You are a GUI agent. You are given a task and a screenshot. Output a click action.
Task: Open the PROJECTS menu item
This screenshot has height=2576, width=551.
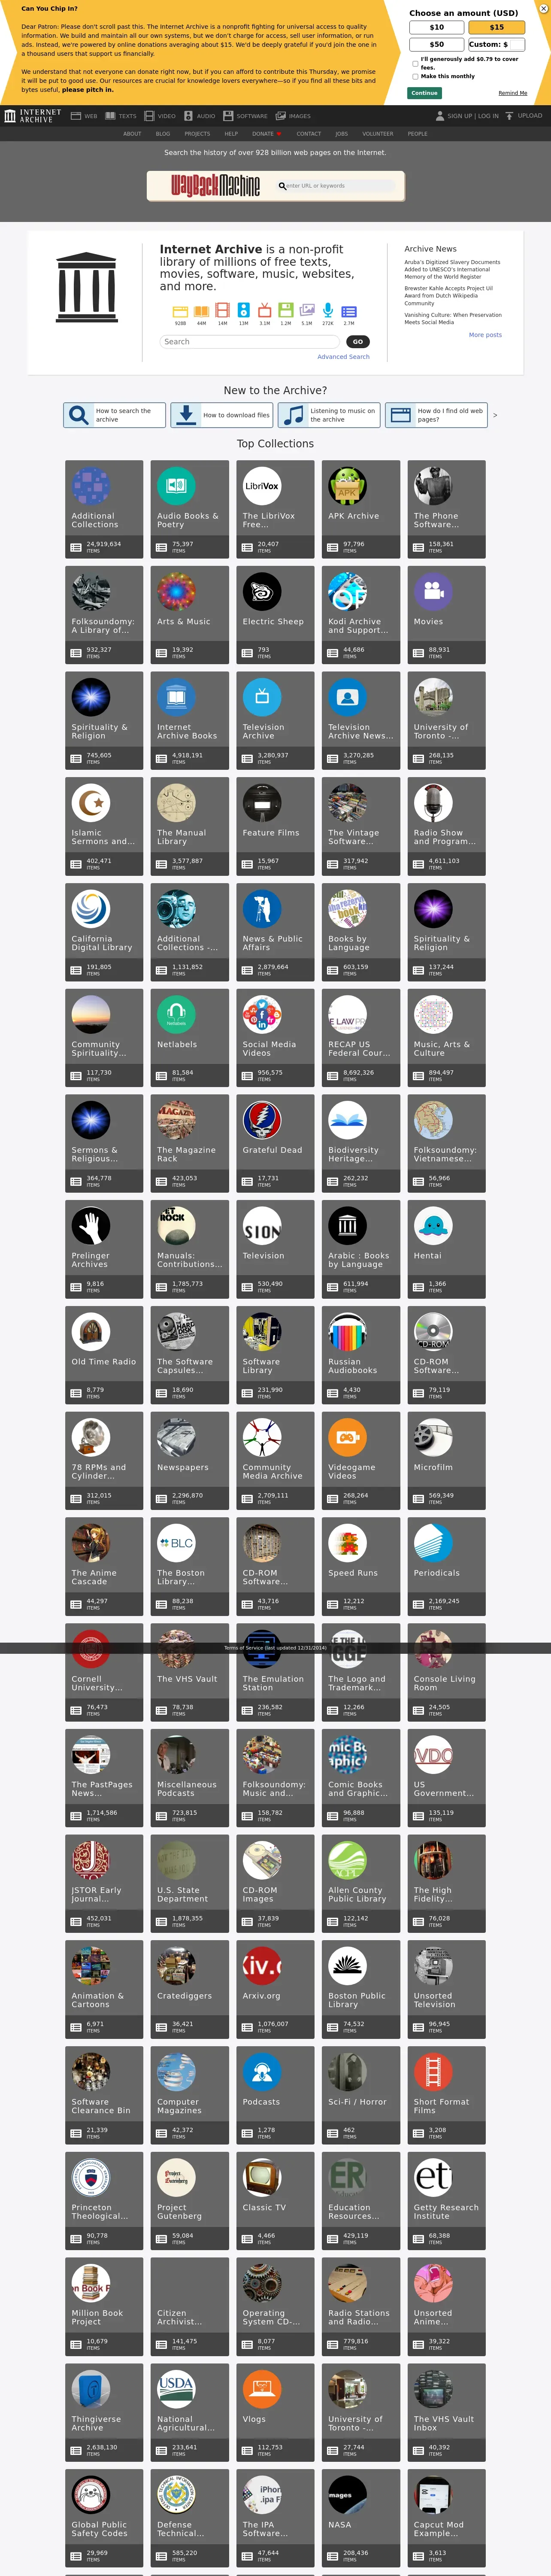(197, 134)
